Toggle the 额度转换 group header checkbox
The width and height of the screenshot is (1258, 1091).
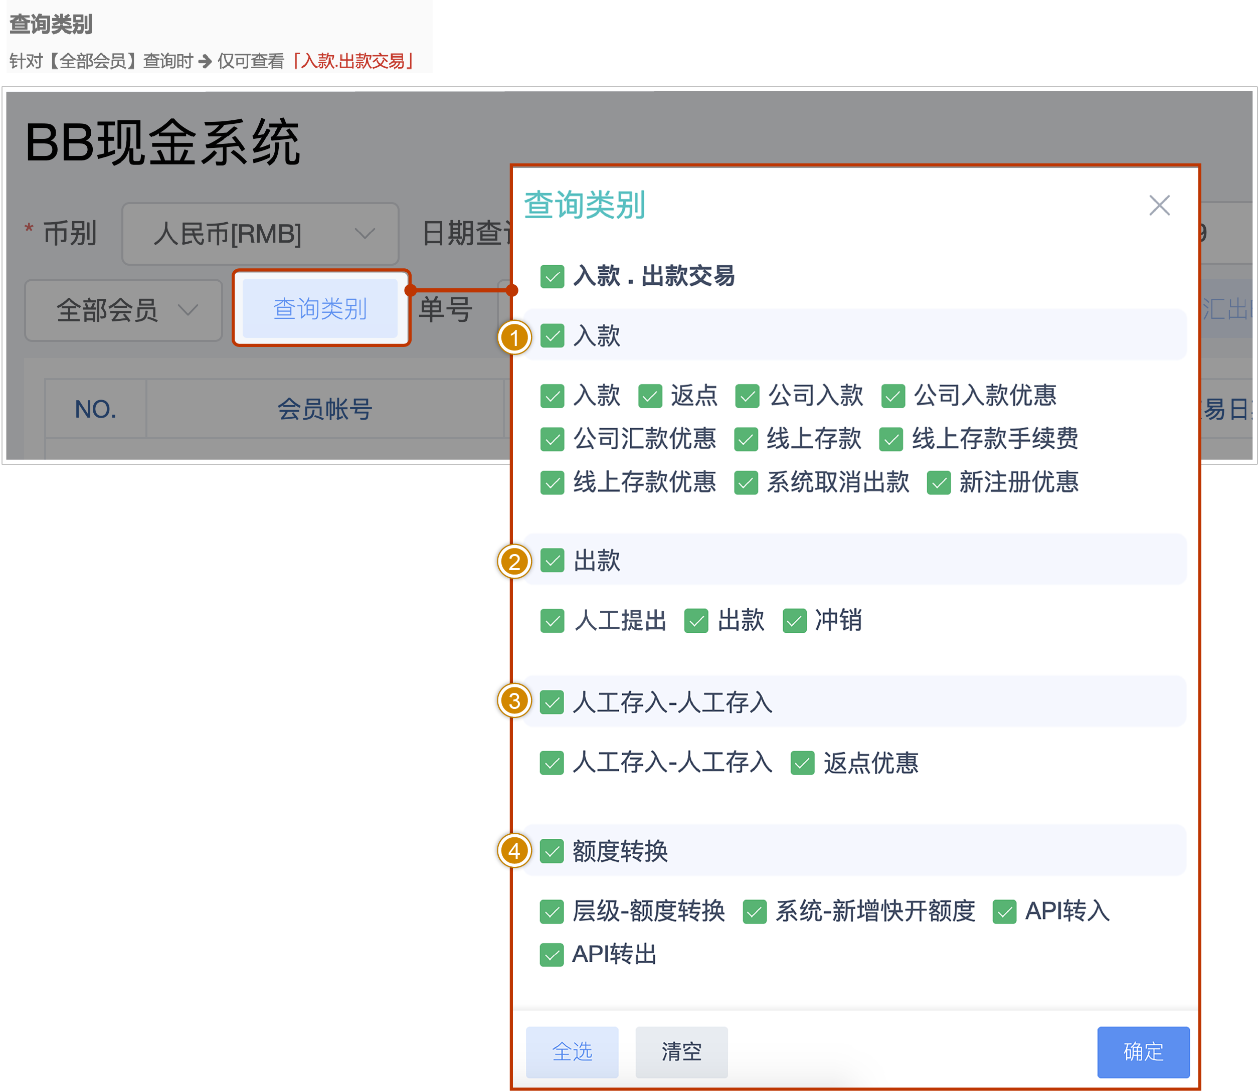point(552,851)
